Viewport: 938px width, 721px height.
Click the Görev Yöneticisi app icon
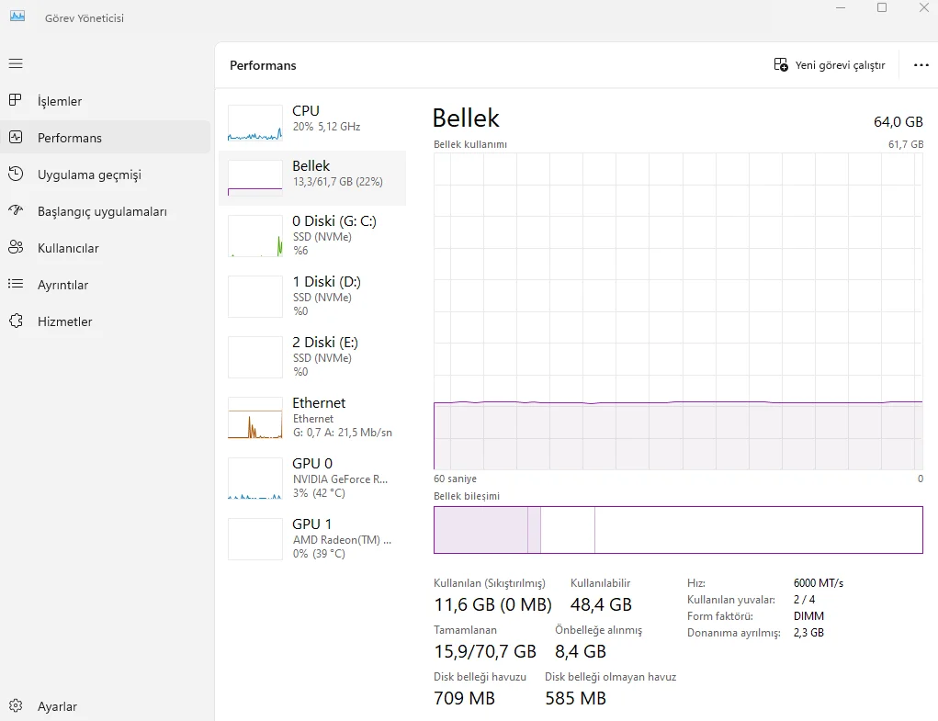coord(17,17)
